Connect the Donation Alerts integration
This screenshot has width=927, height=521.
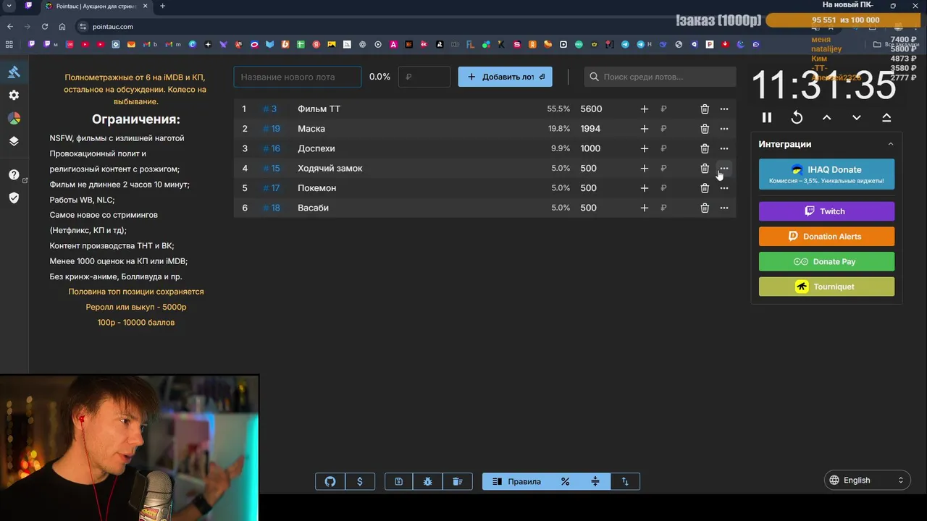coord(826,236)
